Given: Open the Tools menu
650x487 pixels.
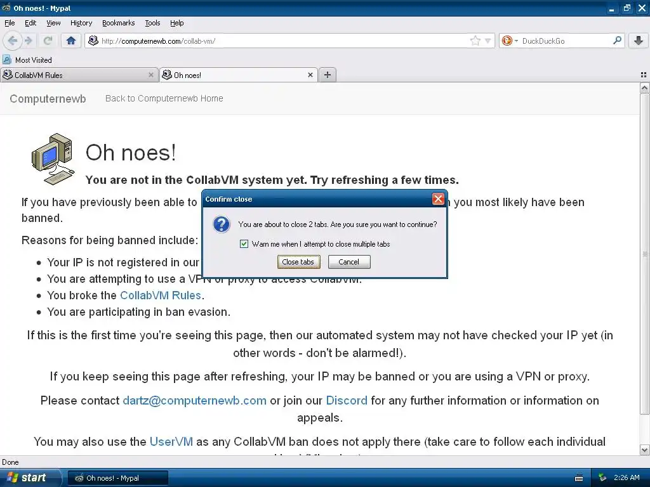Looking at the screenshot, I should pyautogui.click(x=152, y=23).
